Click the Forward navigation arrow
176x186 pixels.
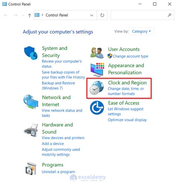pyautogui.click(x=16, y=15)
